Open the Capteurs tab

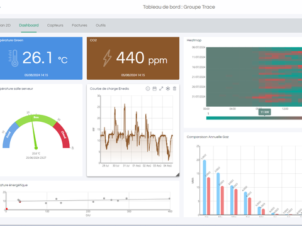point(55,25)
